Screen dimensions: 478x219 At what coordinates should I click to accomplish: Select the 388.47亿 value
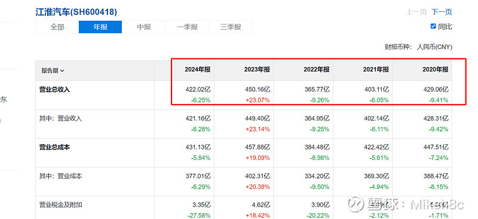pos(436,176)
